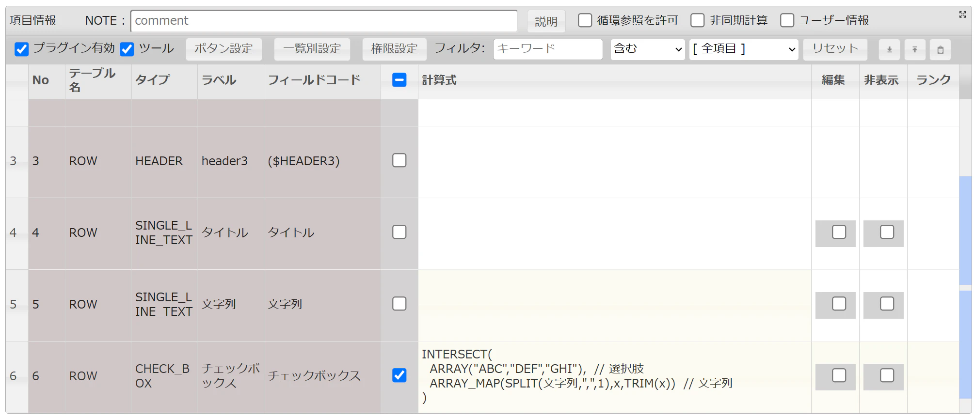The image size is (974, 418).
Task: Uncheck row 6 チェックボックス selection box
Action: pyautogui.click(x=399, y=375)
